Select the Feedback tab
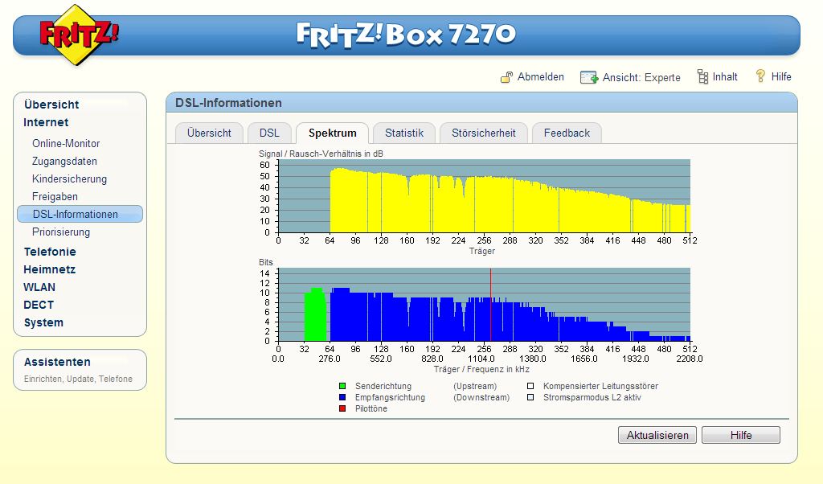823x484 pixels. tap(567, 133)
